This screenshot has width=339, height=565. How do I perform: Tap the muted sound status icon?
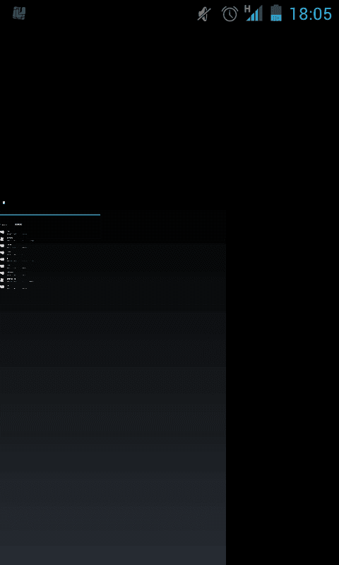point(204,14)
